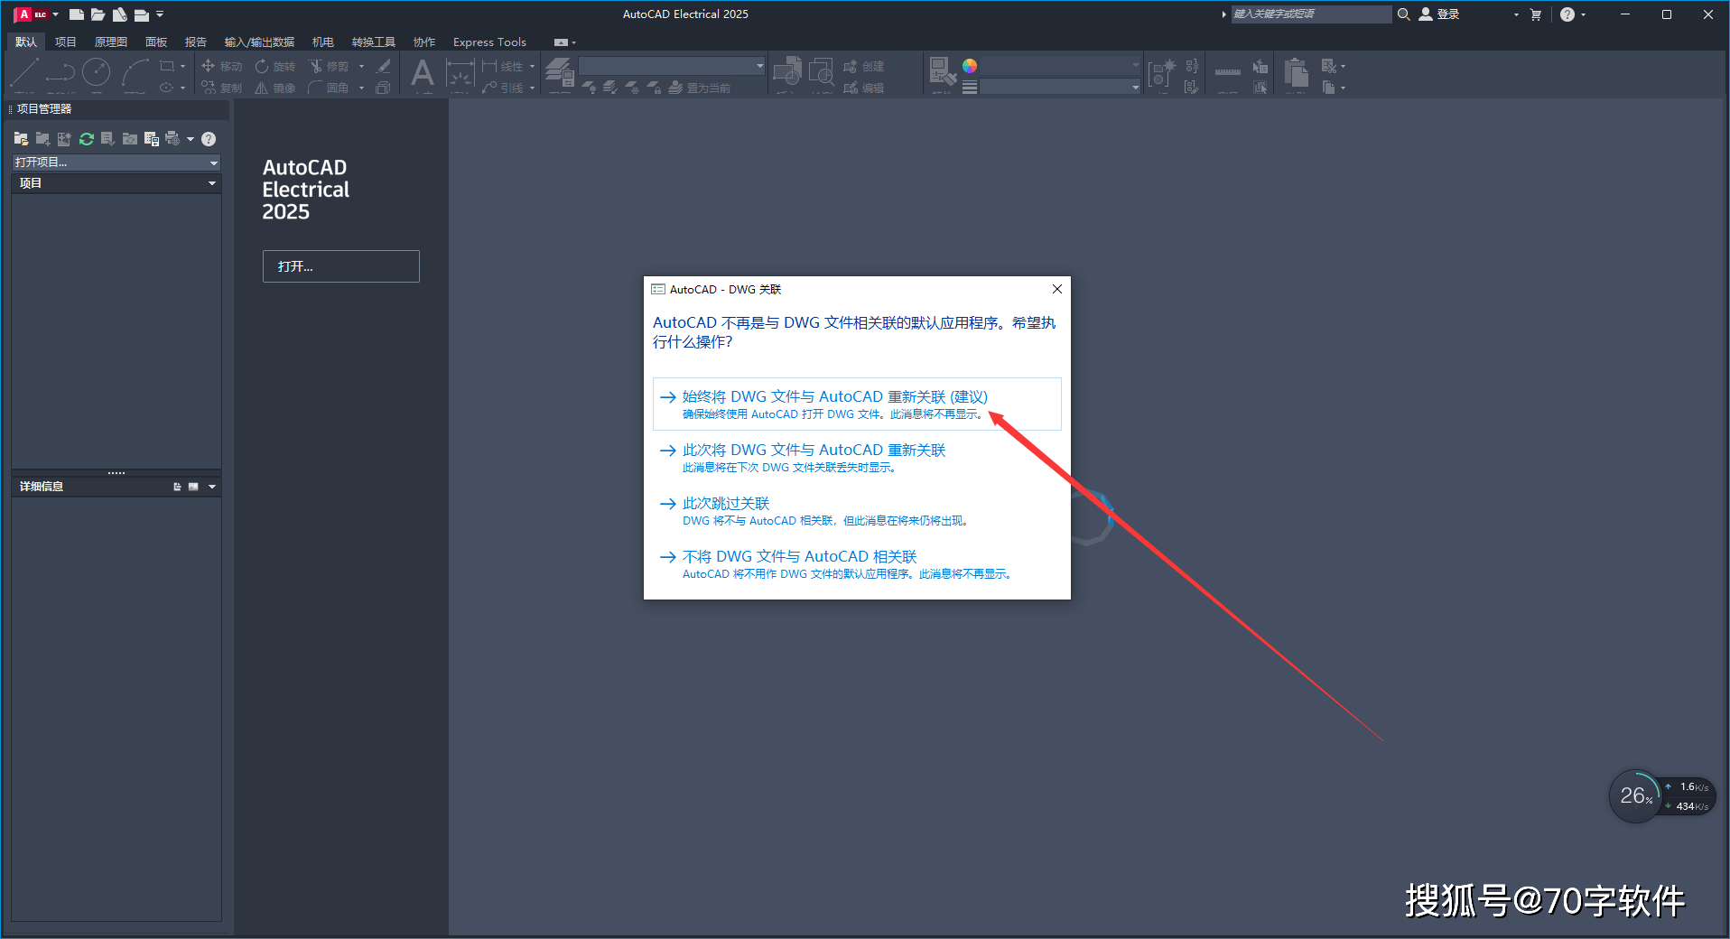Switch to the 转换工具 ribbon tab
The image size is (1730, 939).
(374, 42)
